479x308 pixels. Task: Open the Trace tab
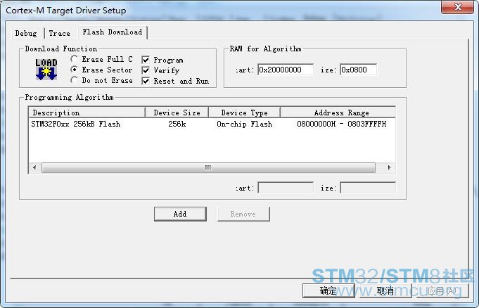(x=60, y=33)
